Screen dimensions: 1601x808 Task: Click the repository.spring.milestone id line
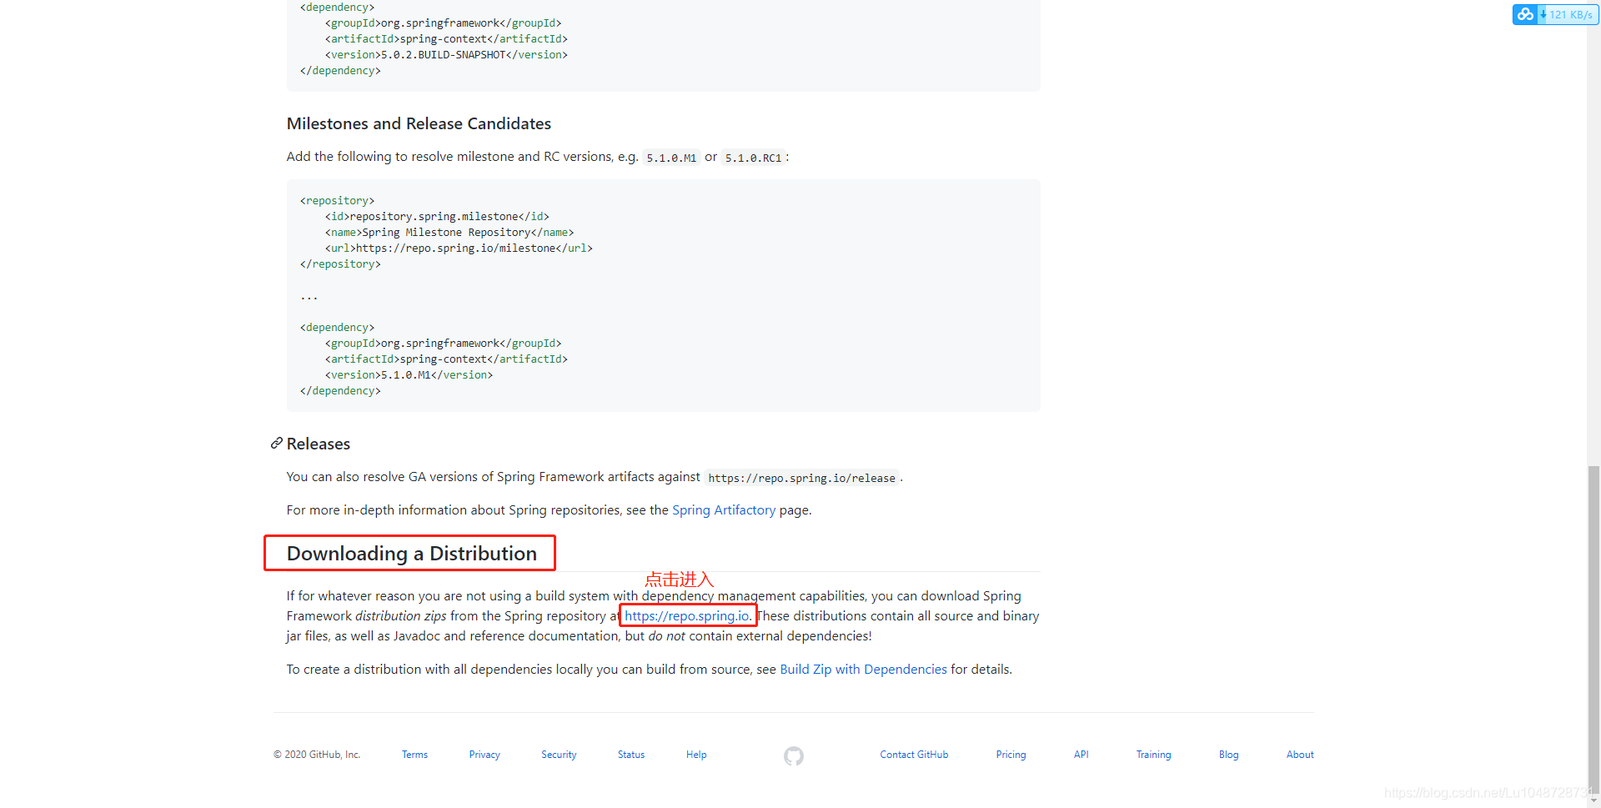[437, 217]
